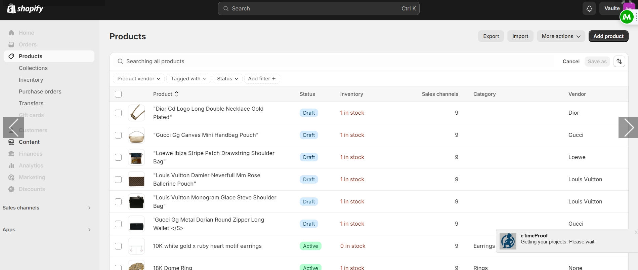Image resolution: width=638 pixels, height=270 pixels.
Task: Click Draft status badge for Dior necklace
Action: click(x=309, y=113)
